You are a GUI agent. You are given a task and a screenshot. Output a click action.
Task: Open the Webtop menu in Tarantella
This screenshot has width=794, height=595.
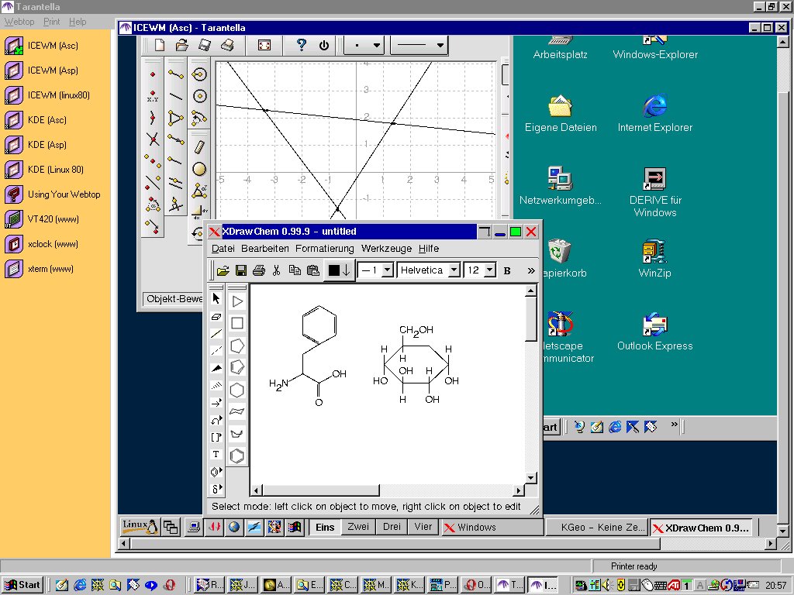click(x=19, y=22)
